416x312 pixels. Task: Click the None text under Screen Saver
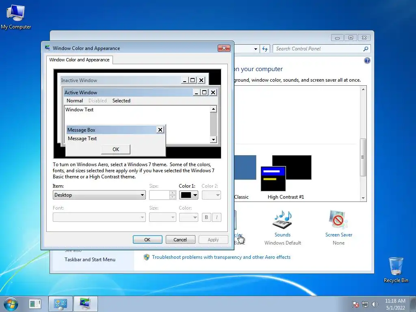[338, 243]
